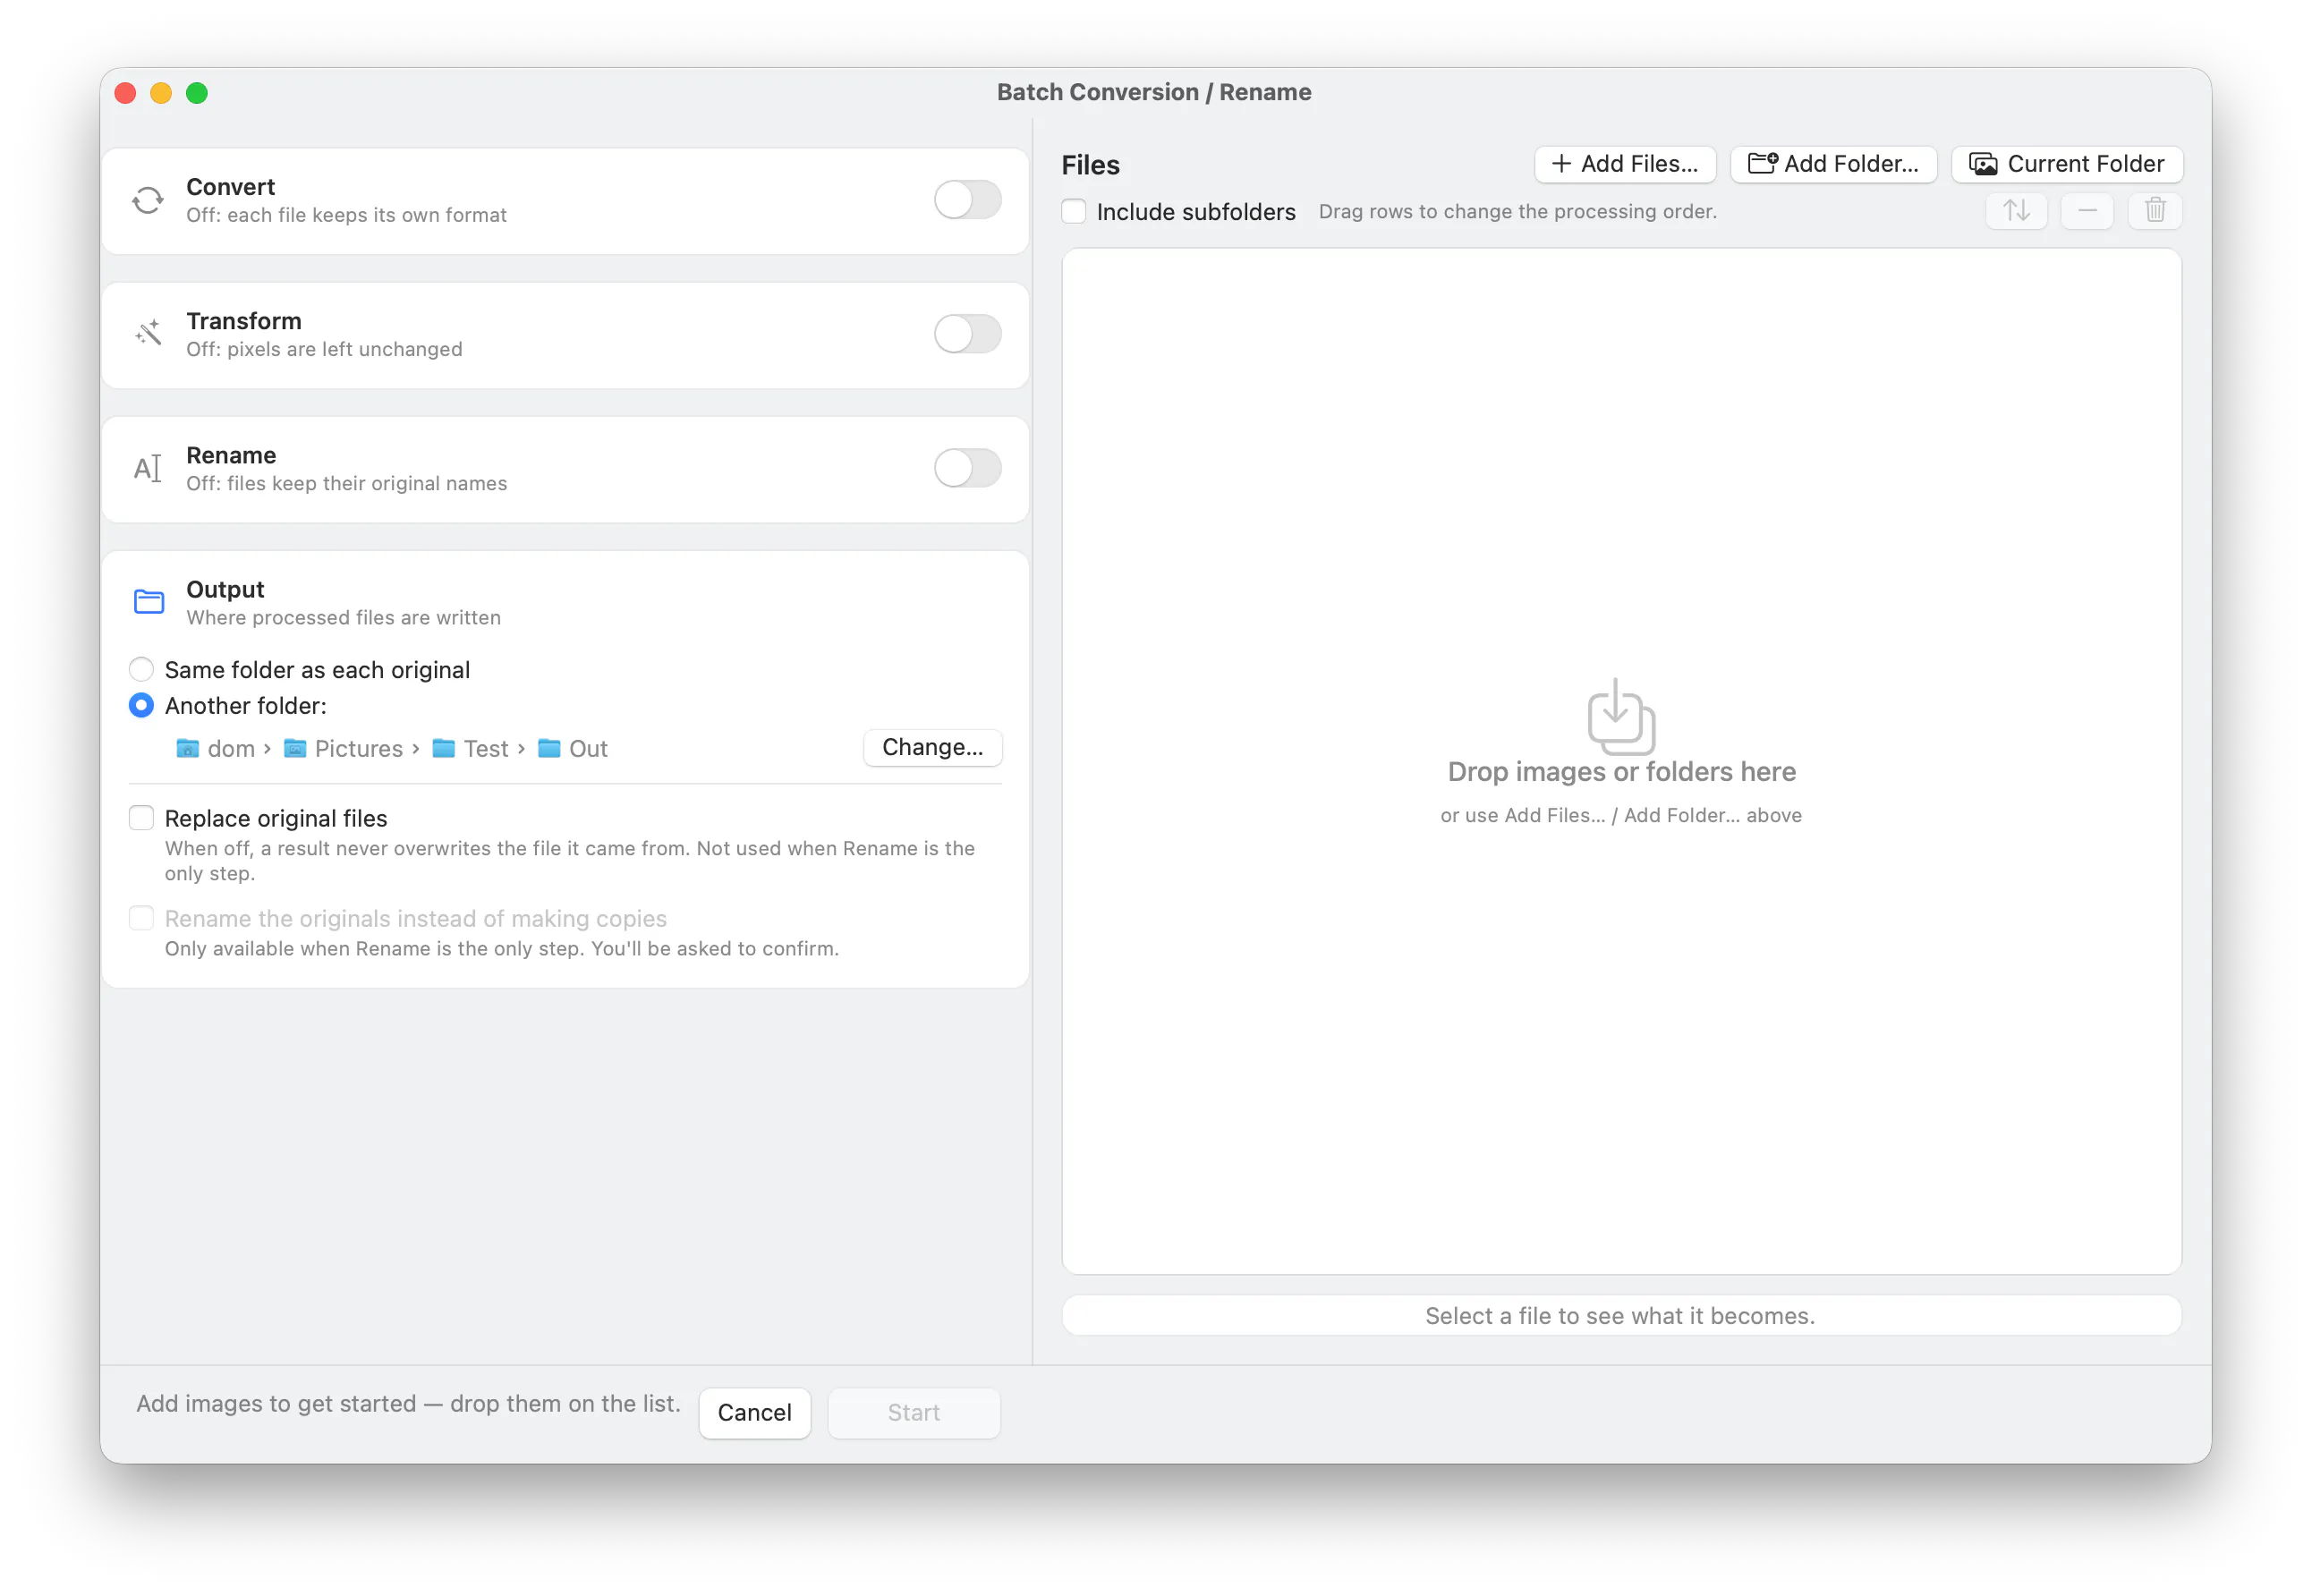Click the blue Output folder icon
Screen dimensions: 2312x1596
click(x=149, y=601)
